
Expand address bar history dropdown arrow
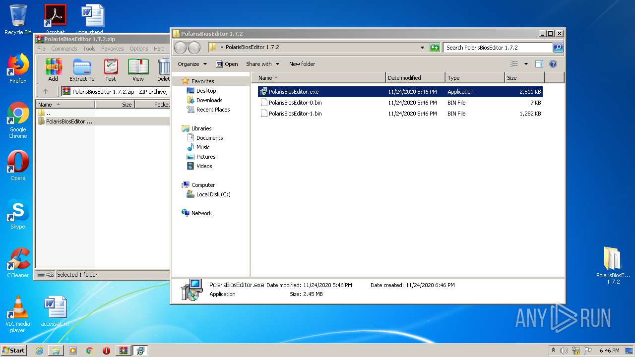click(422, 48)
